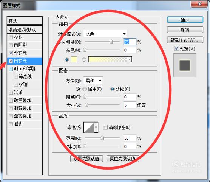Enable the 图案叠加 pattern overlay checkbox
210x182 pixels.
tap(11, 116)
